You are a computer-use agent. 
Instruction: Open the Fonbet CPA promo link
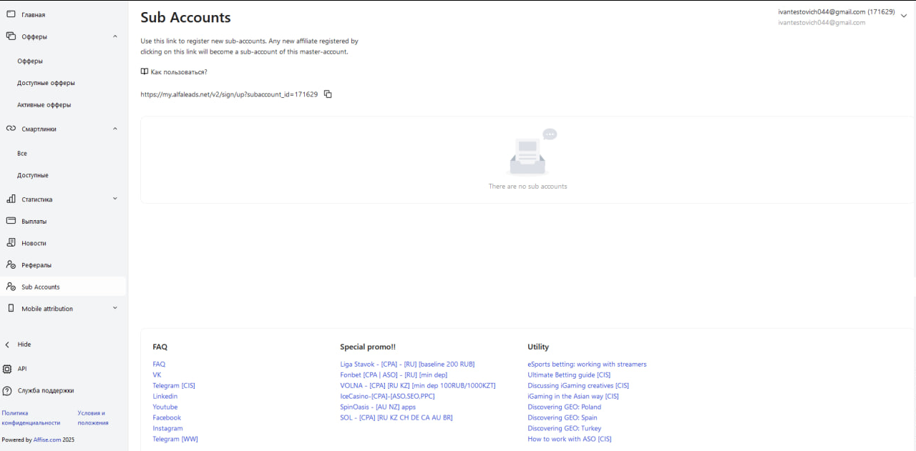[393, 375]
